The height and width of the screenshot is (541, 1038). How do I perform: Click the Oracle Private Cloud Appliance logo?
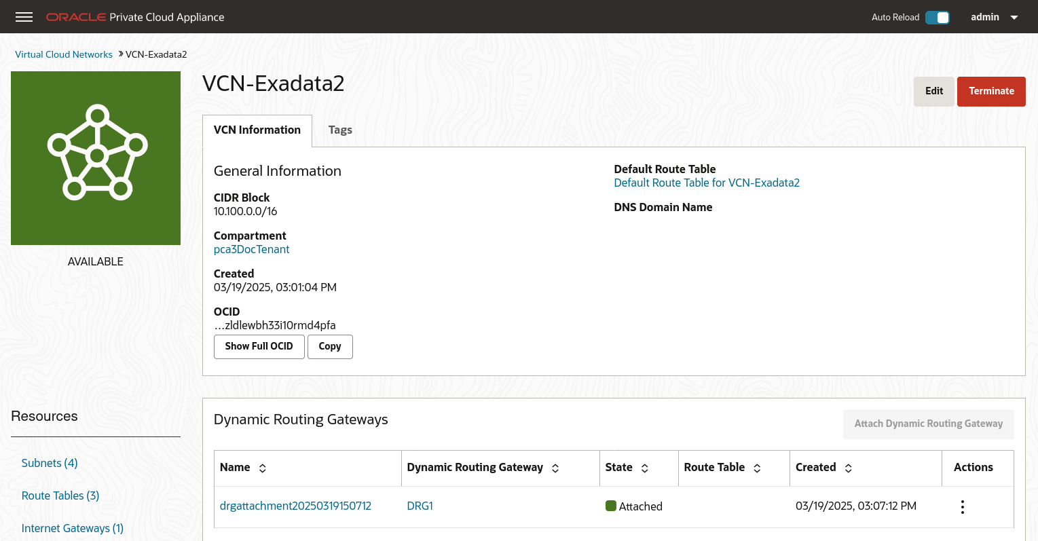135,17
